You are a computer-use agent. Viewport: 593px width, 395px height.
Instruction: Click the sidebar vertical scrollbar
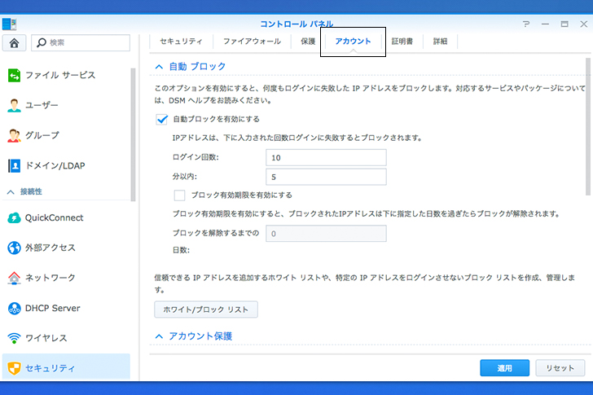[133, 134]
